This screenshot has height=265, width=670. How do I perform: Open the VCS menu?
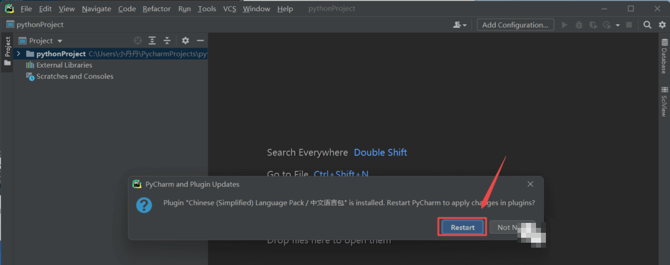pyautogui.click(x=230, y=9)
